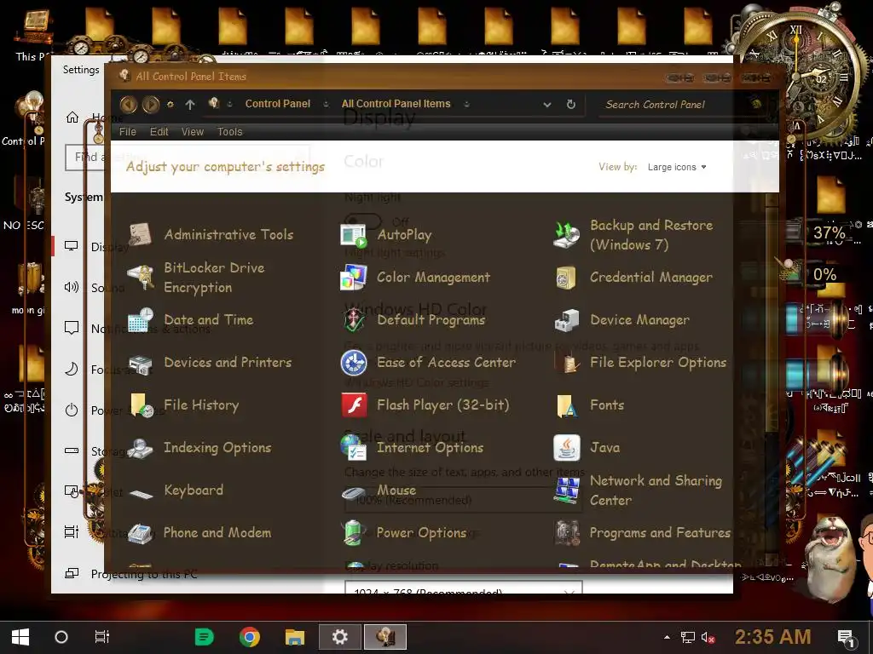The width and height of the screenshot is (873, 654).
Task: Open the File menu
Action: coord(128,132)
